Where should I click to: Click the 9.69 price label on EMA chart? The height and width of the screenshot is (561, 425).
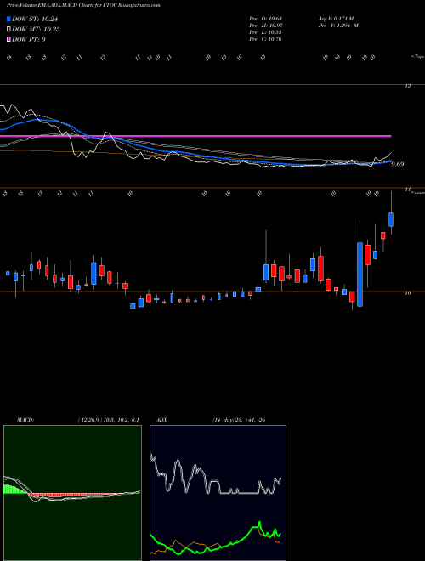tap(398, 164)
